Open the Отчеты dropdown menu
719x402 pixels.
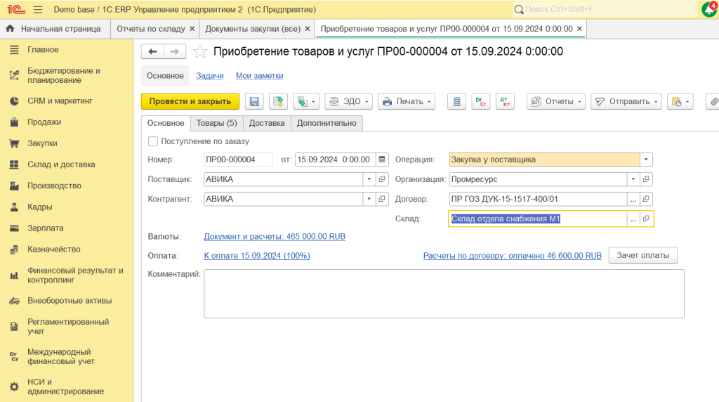pos(556,101)
